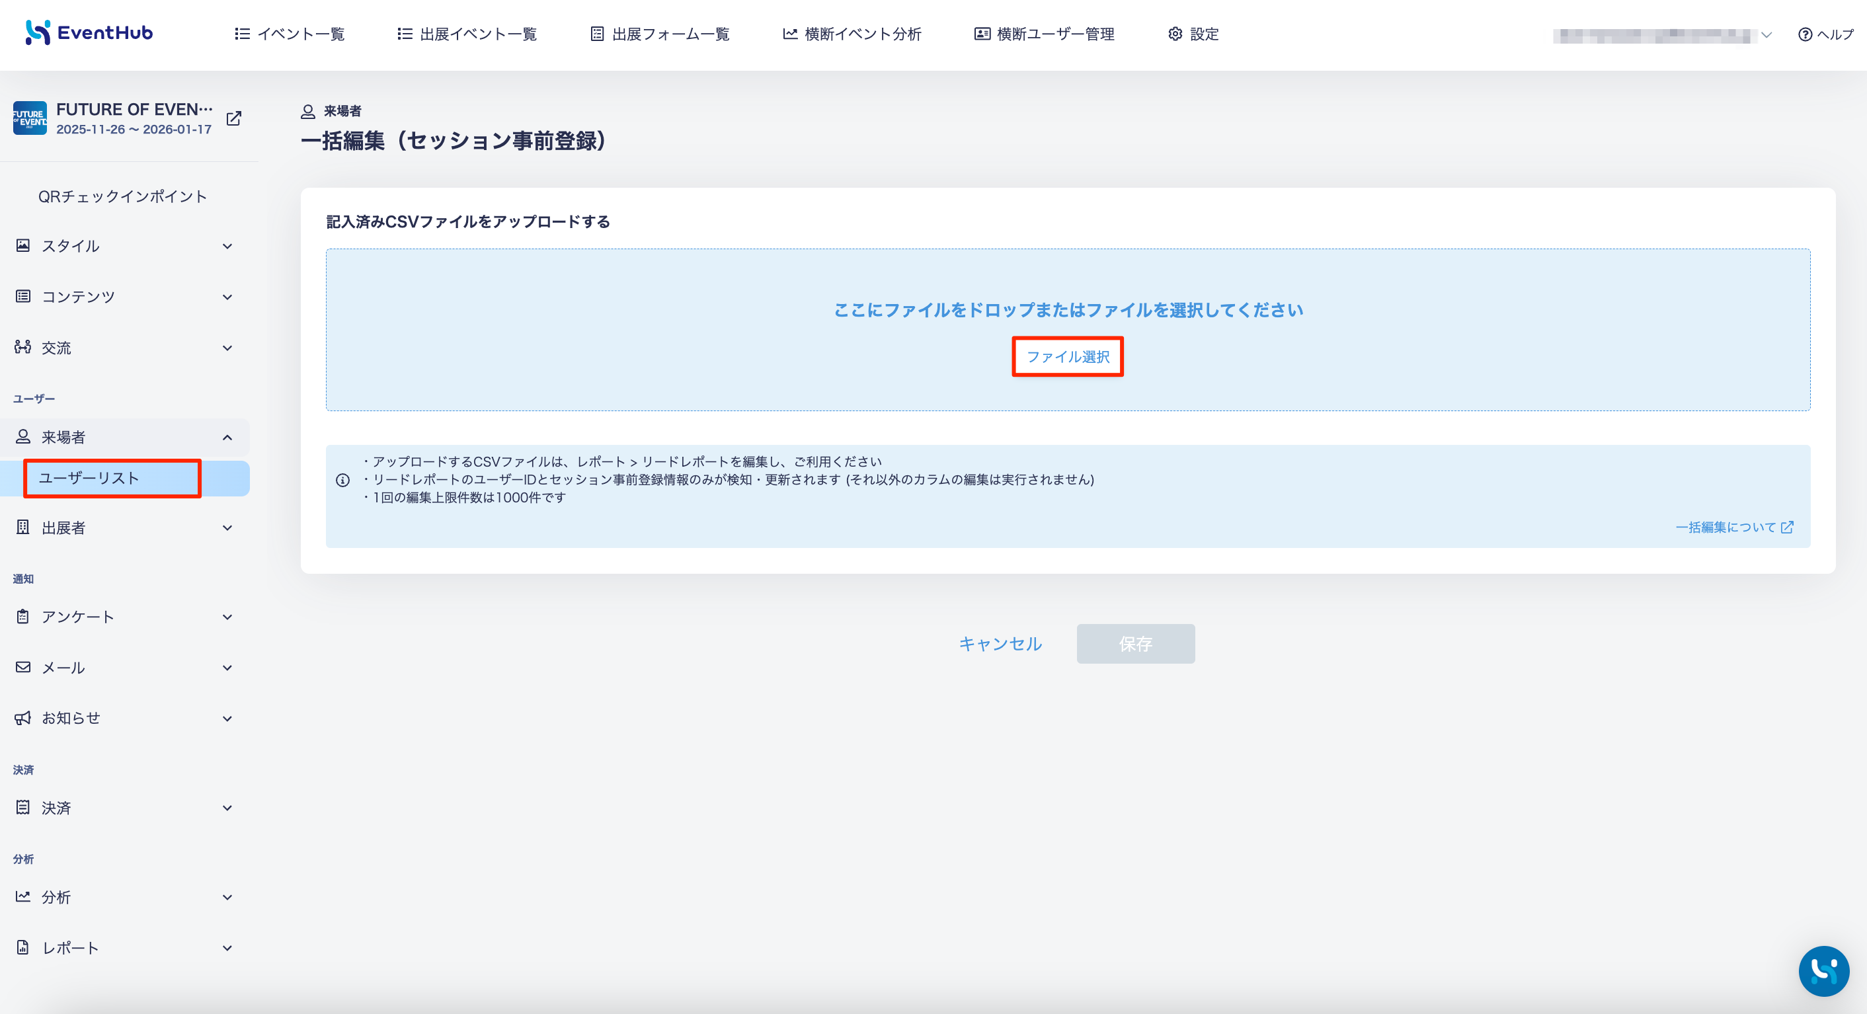Image resolution: width=1867 pixels, height=1014 pixels.
Task: Open the event in a new tab via the external link icon
Action: 233,118
